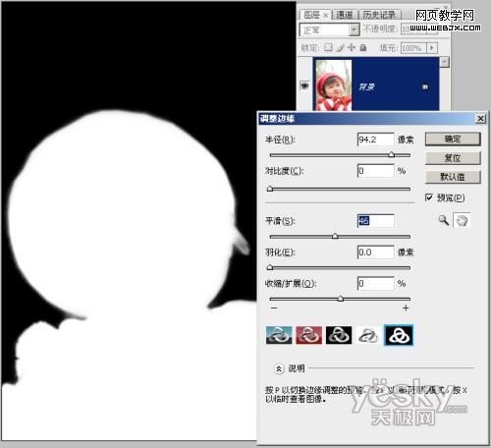Select the Standard preview mode icon
The image size is (491, 448).
279,335
